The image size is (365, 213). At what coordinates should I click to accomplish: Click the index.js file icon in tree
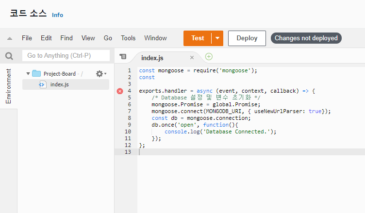(x=42, y=84)
